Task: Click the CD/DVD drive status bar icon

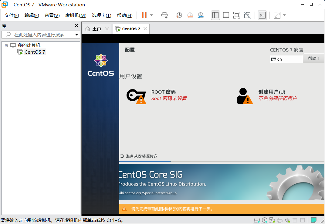Action: tap(265, 220)
